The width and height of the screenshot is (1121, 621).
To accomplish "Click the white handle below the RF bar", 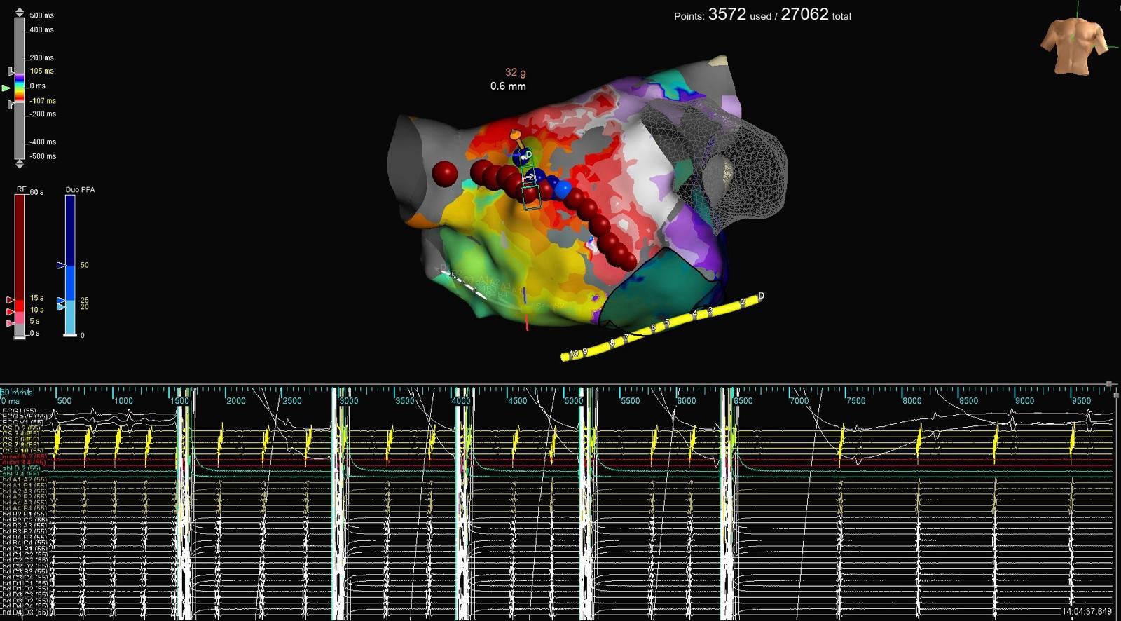I will point(20,338).
